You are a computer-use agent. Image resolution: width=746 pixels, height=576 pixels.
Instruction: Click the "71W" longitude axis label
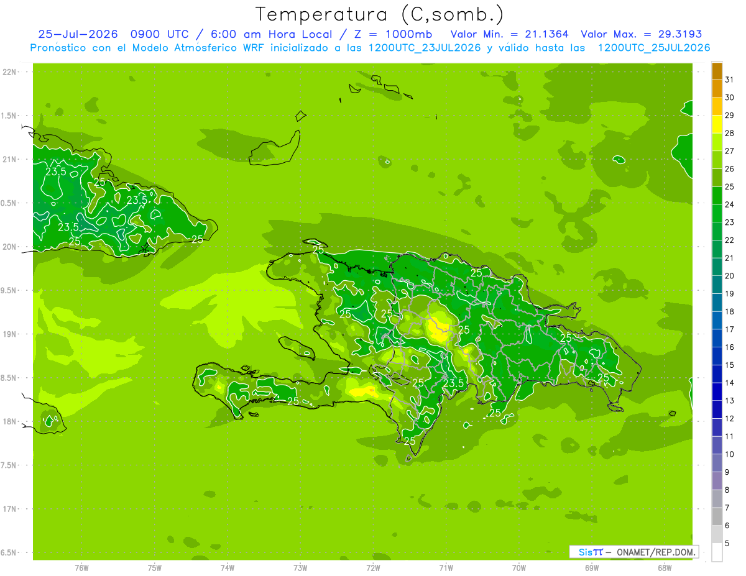446,568
